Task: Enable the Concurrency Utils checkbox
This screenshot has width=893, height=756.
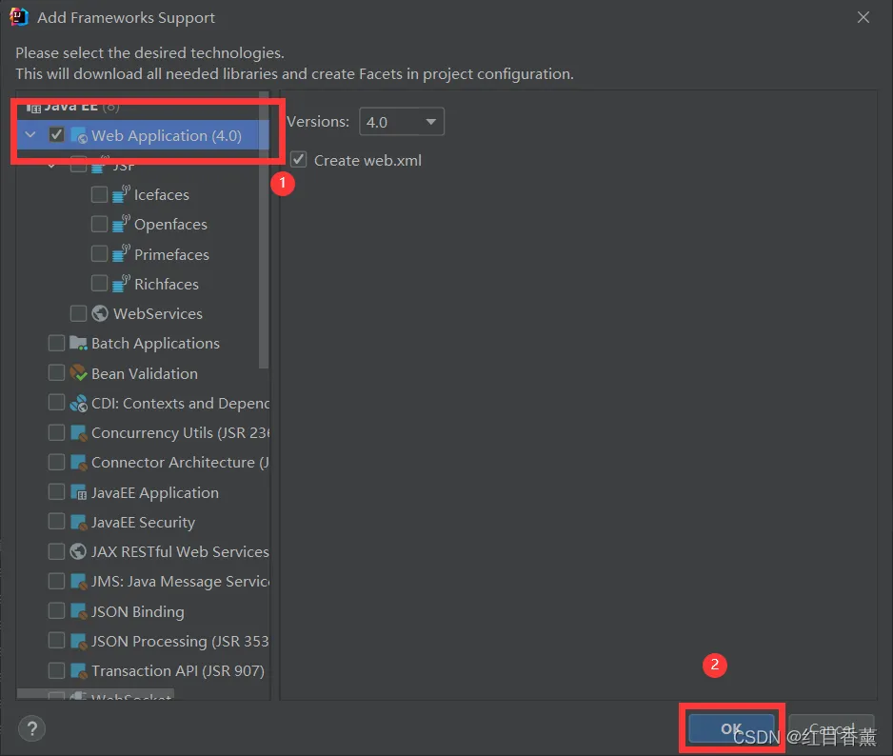Action: point(56,432)
